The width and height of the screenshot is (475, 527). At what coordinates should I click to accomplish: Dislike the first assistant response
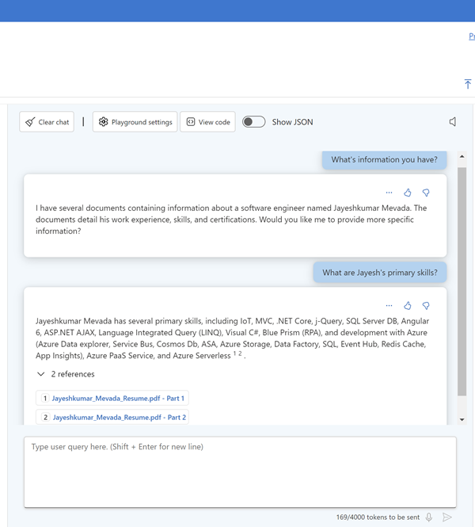(426, 193)
